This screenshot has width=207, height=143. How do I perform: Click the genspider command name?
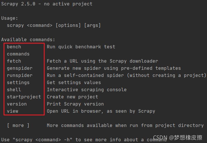click(20, 68)
